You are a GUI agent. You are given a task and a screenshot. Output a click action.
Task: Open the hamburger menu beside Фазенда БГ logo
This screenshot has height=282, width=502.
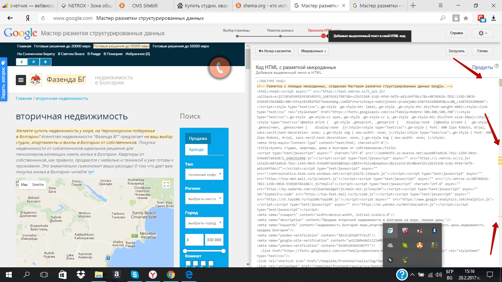21,80
